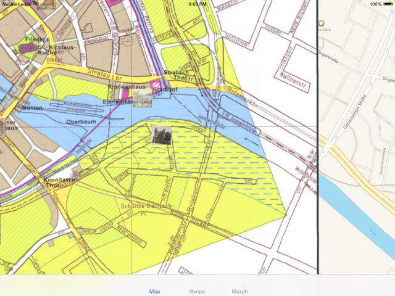Screen dimensions: 395x296
Task: Tap the 'Schilling' street label
Action: (236, 41)
